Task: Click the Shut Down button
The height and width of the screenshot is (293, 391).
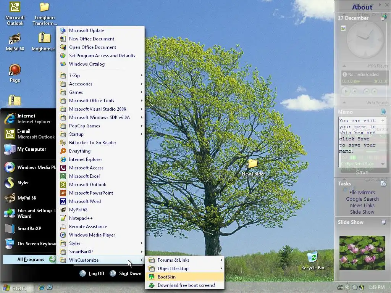Action: coord(125,274)
